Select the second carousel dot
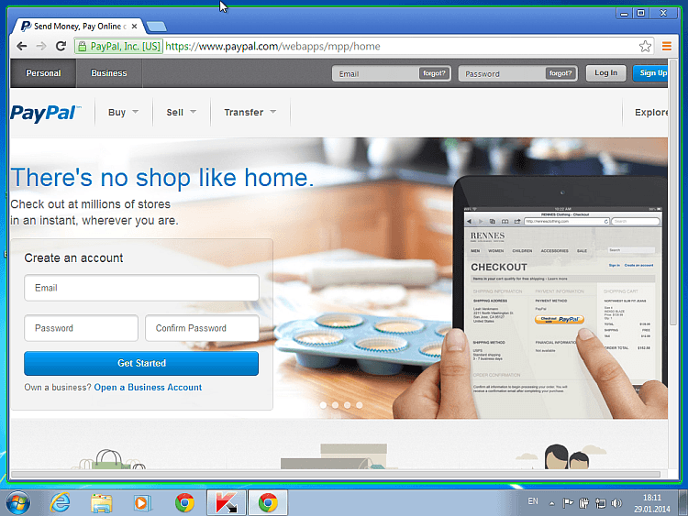This screenshot has width=688, height=516. (335, 405)
